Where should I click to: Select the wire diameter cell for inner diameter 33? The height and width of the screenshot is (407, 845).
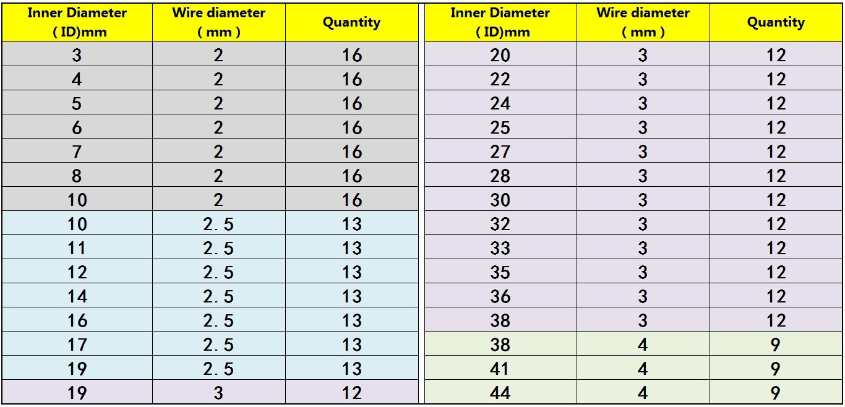(x=643, y=247)
